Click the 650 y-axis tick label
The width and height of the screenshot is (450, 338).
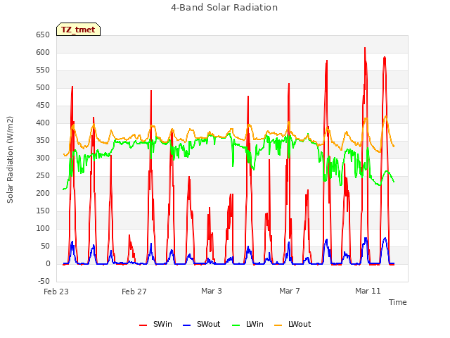(x=43, y=35)
